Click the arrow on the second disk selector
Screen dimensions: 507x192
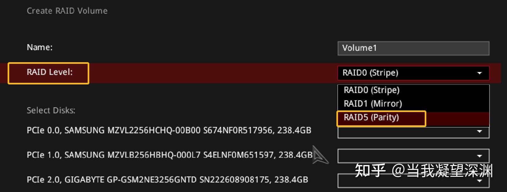click(480, 156)
